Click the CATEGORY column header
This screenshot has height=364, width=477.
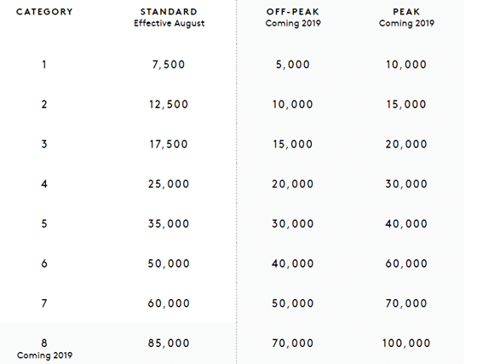pyautogui.click(x=44, y=12)
